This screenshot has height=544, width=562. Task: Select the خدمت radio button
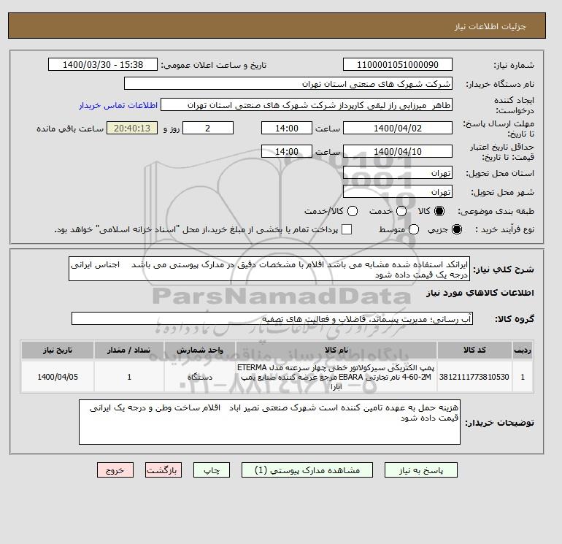[x=401, y=211]
